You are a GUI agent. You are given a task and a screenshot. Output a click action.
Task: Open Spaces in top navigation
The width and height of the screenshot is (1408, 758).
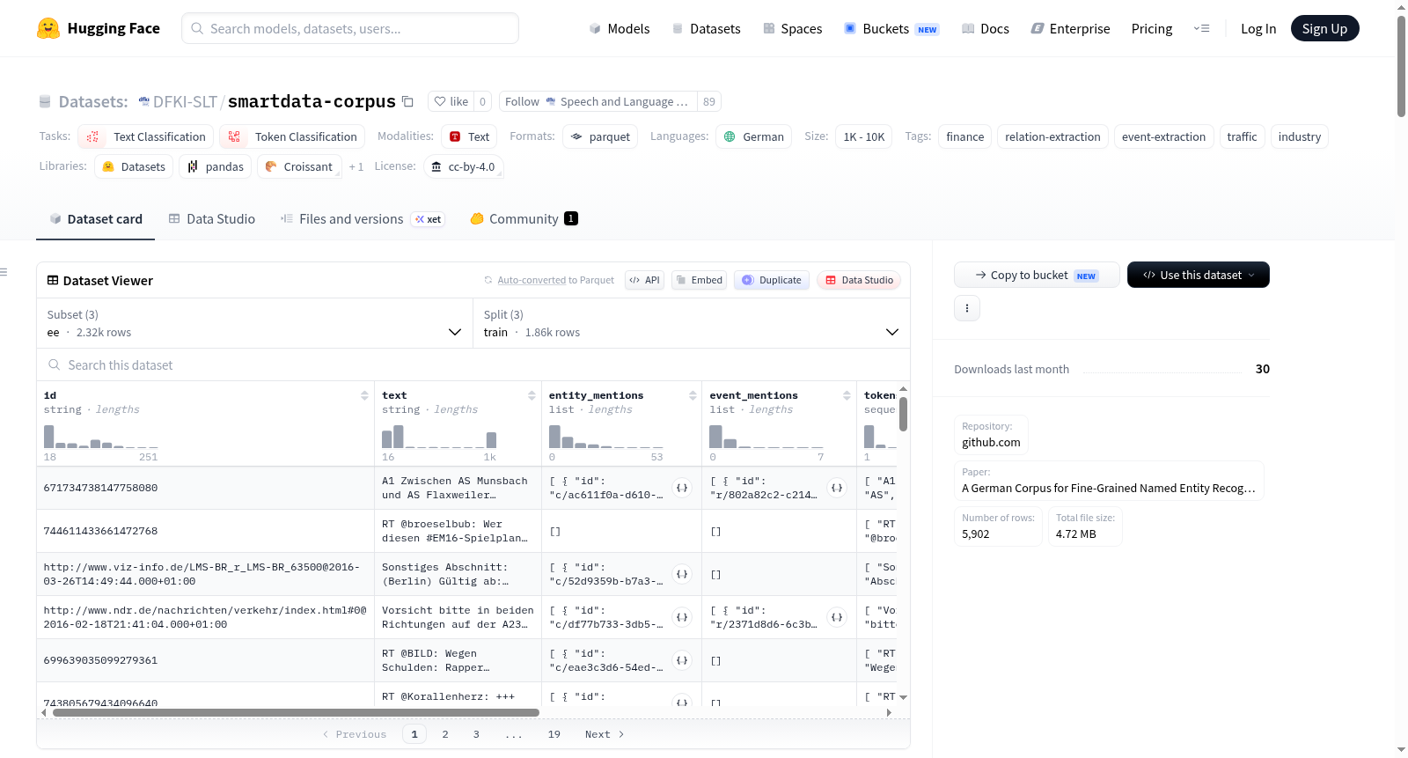tap(793, 28)
